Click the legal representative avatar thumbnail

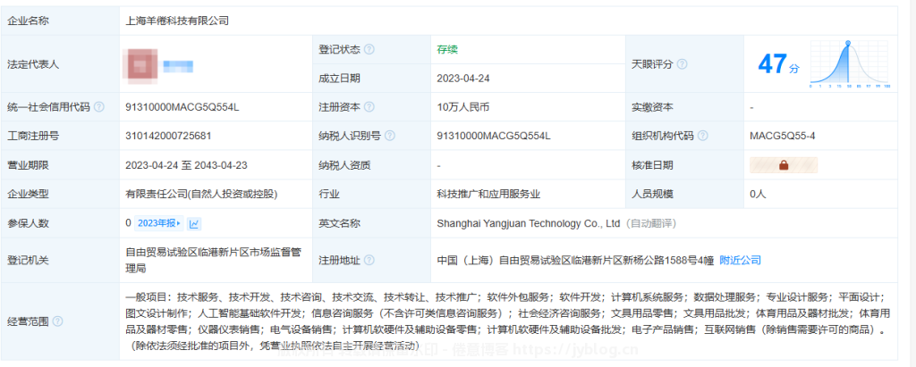pos(140,64)
